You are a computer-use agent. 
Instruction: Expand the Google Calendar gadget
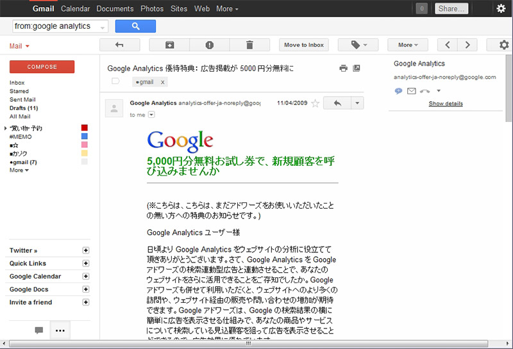86,277
